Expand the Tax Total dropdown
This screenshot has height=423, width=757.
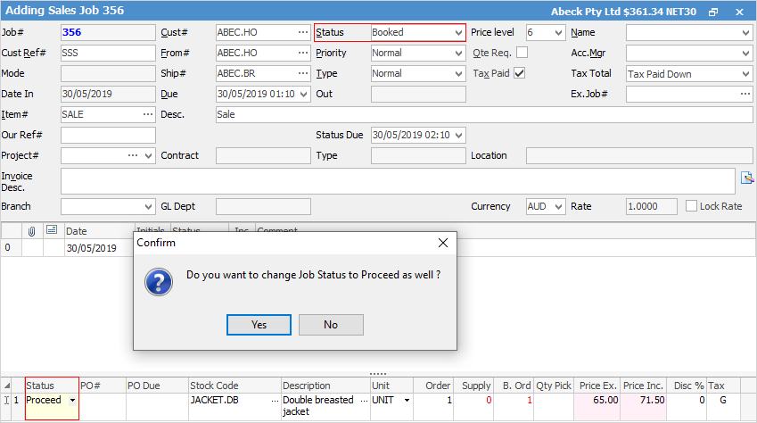745,74
